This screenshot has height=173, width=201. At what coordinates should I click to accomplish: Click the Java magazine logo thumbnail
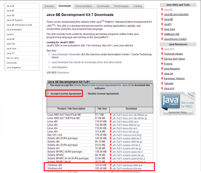coord(171,101)
